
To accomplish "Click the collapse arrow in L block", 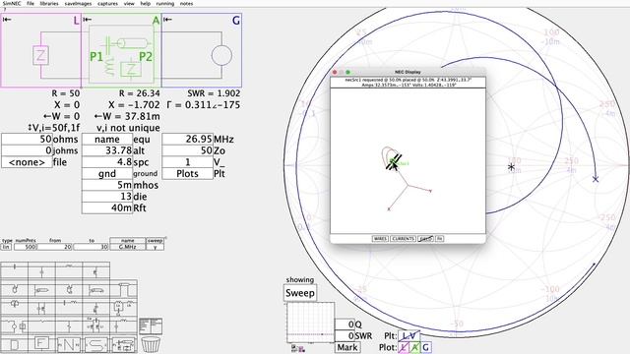I will [x=7, y=20].
